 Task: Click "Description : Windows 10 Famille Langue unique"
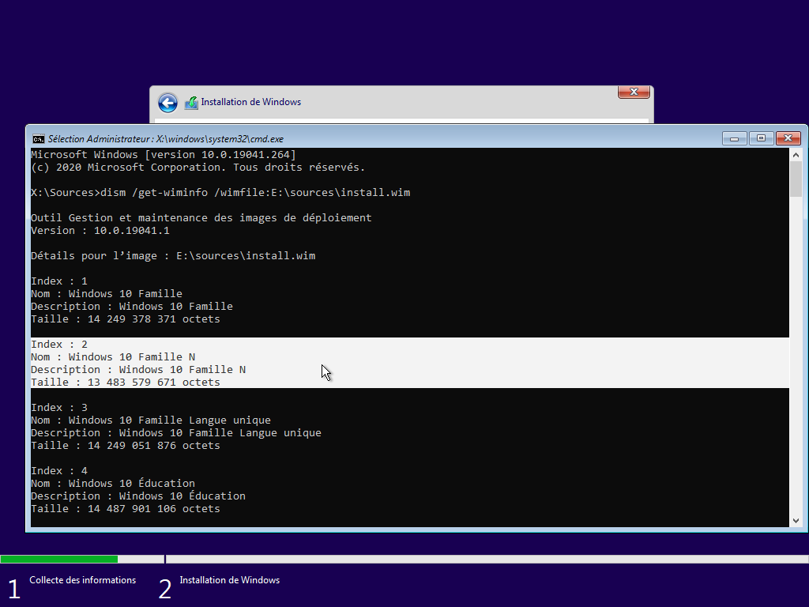[176, 432]
